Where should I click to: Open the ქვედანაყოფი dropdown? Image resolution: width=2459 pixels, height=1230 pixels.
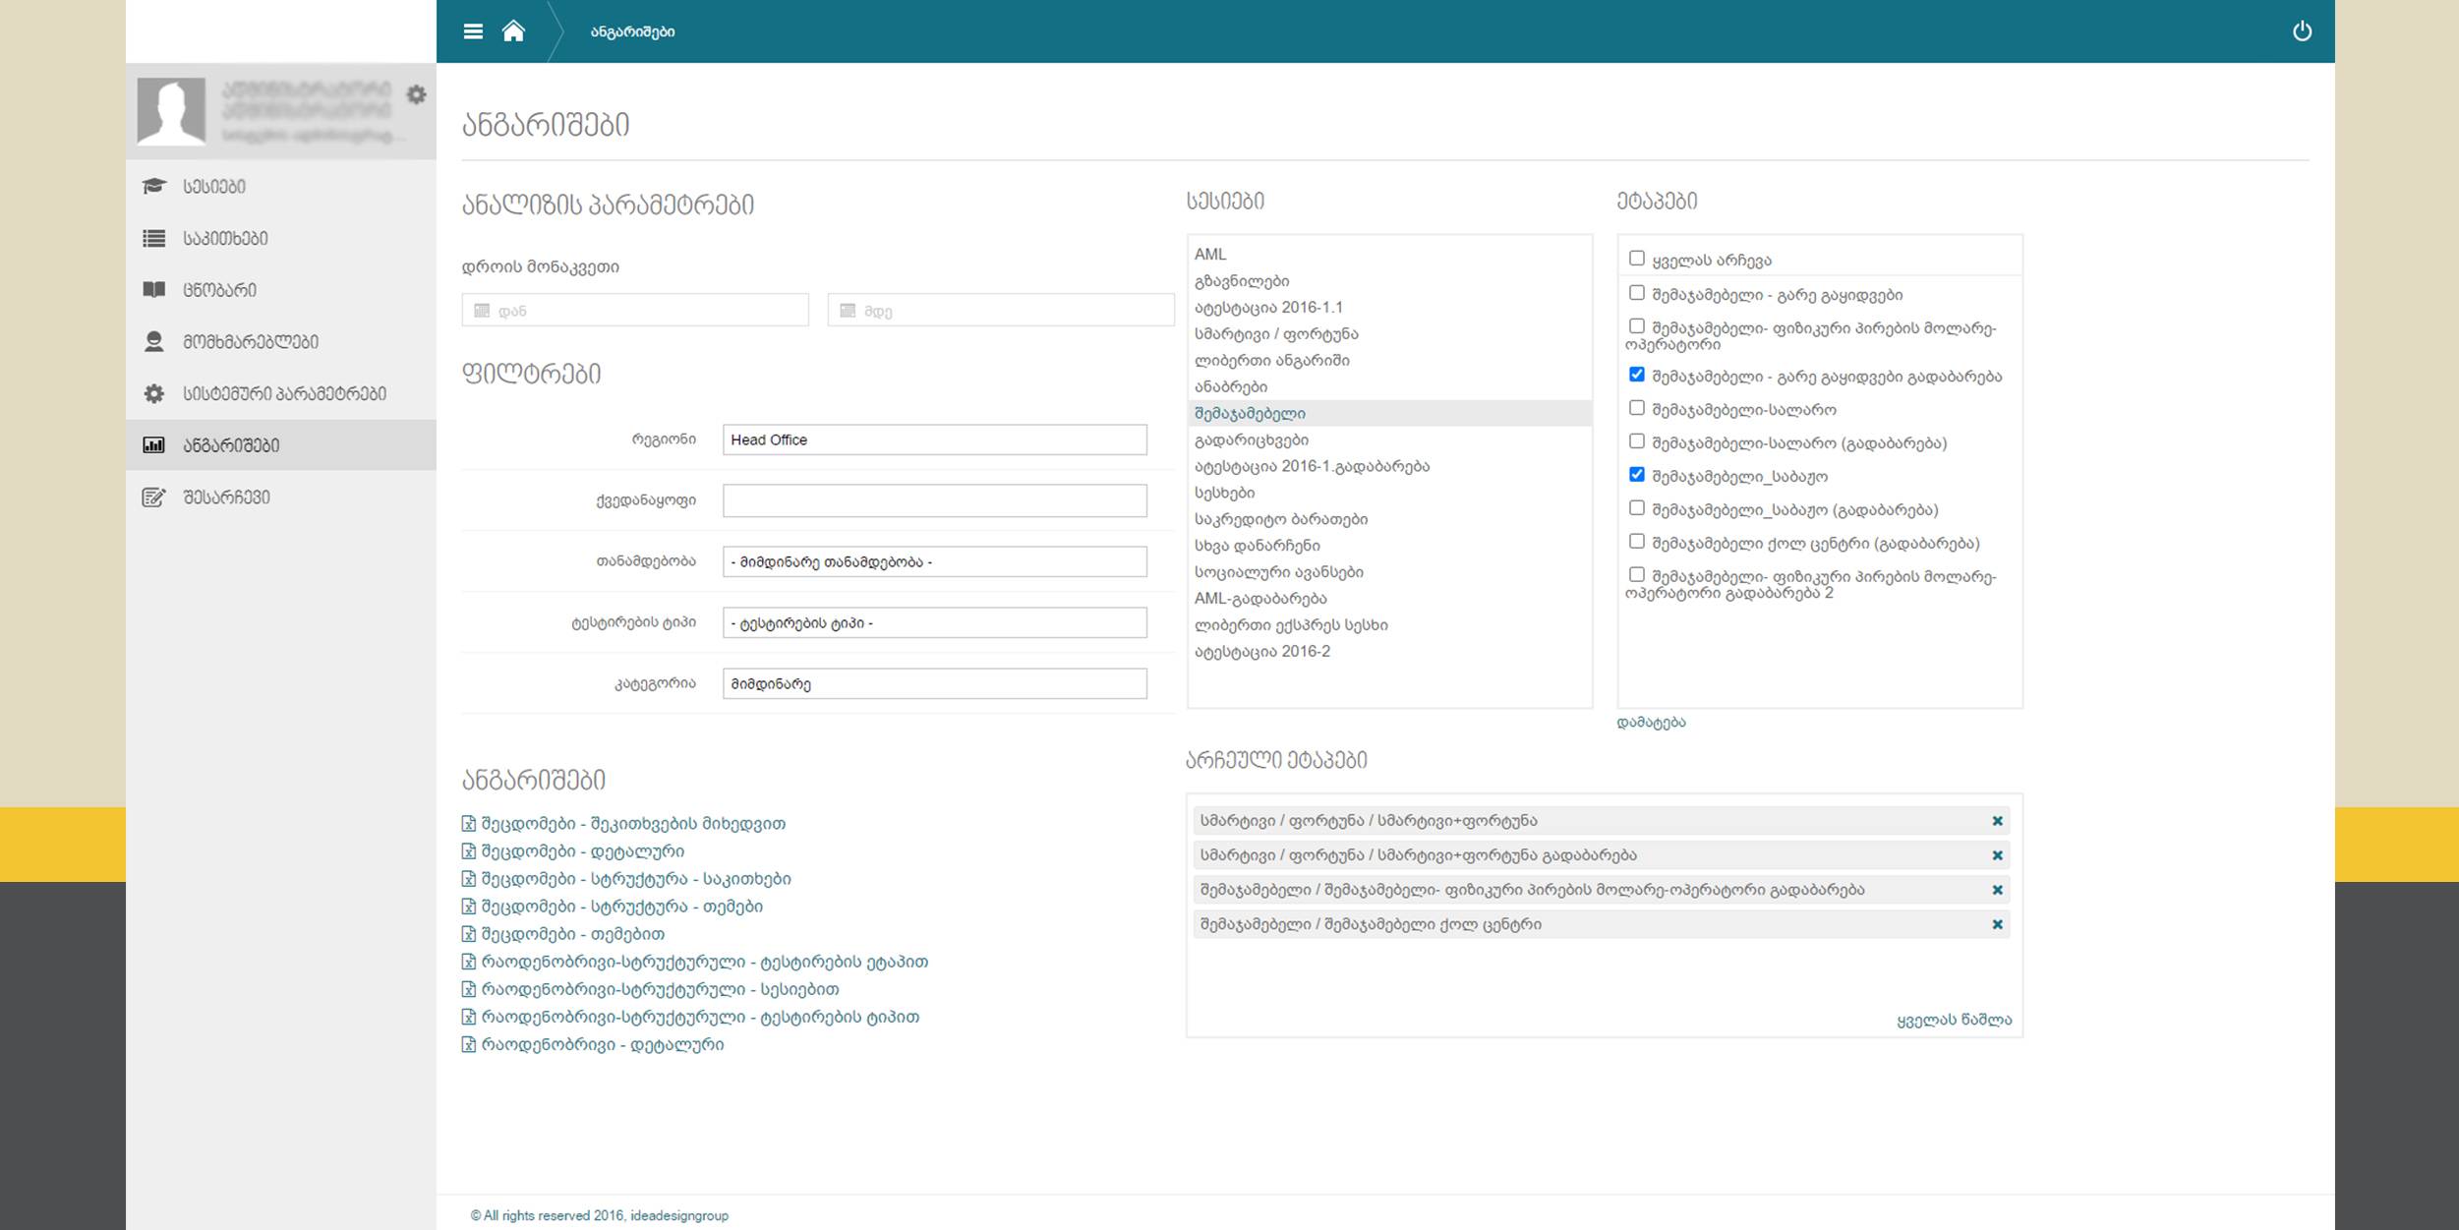point(935,500)
